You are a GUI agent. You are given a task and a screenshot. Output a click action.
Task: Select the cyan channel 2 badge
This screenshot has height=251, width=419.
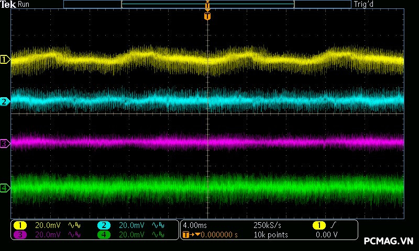pyautogui.click(x=104, y=225)
